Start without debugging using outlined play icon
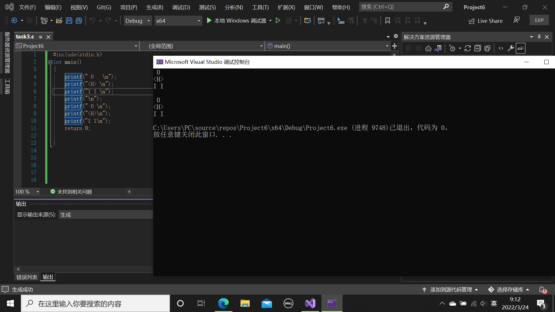 278,21
